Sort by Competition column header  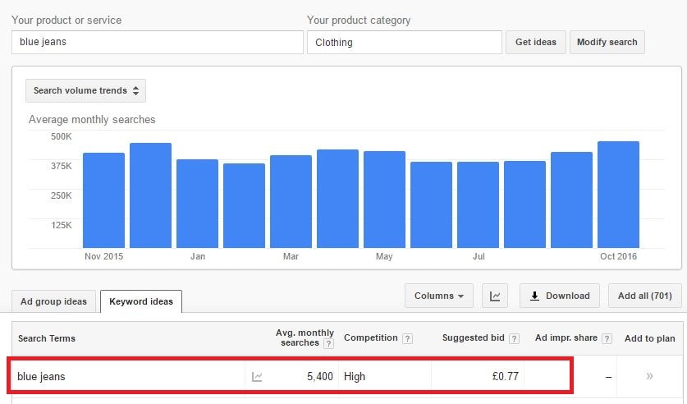[x=371, y=337]
